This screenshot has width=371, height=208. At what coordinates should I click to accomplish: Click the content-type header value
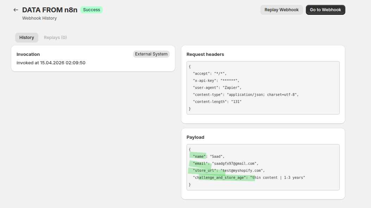pyautogui.click(x=263, y=95)
